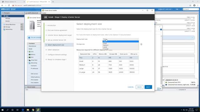Image resolution: width=200 pixels, height=112 pixels.
Task: Expand the Networking row in Hardware panel
Action: (x=28, y=63)
